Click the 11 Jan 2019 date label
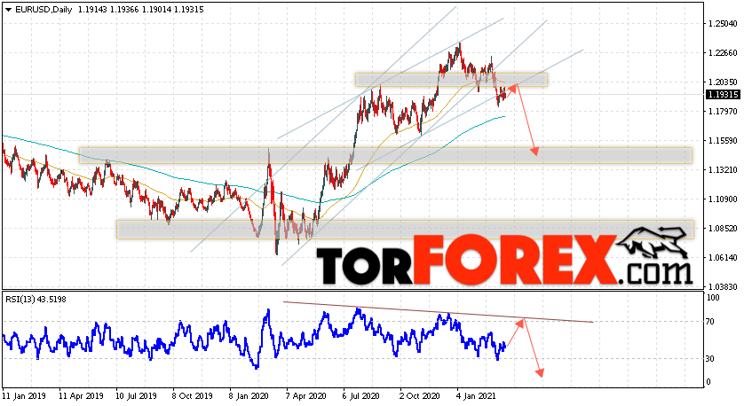The image size is (744, 406). (22, 395)
